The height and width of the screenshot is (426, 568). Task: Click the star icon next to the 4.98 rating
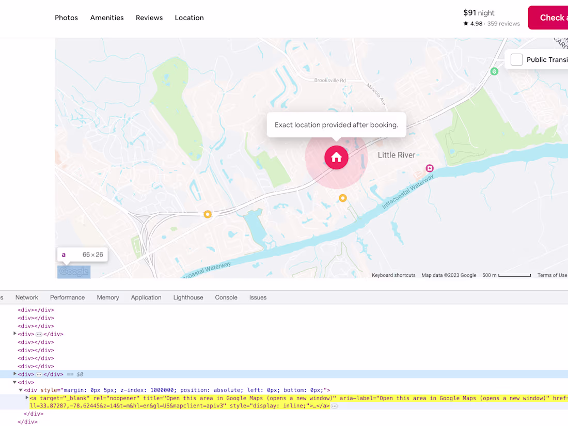click(x=466, y=23)
